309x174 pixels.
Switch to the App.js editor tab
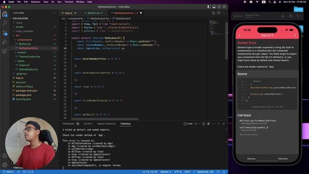[69, 13]
